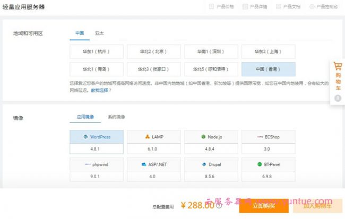Click the LAMP image icon

[147, 137]
